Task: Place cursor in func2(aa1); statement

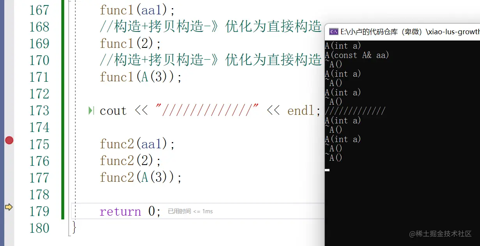Action: (x=137, y=144)
